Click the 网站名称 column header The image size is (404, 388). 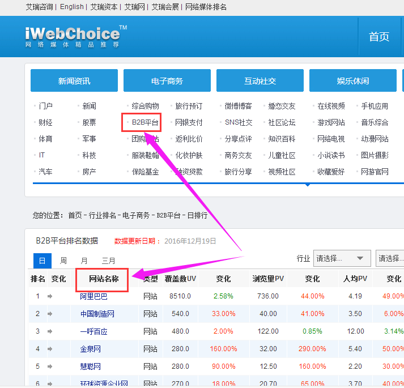104,279
